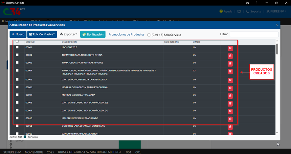Click the CÓDIGO column header
Screen dimensions: 291x154
pyautogui.click(x=30, y=42)
